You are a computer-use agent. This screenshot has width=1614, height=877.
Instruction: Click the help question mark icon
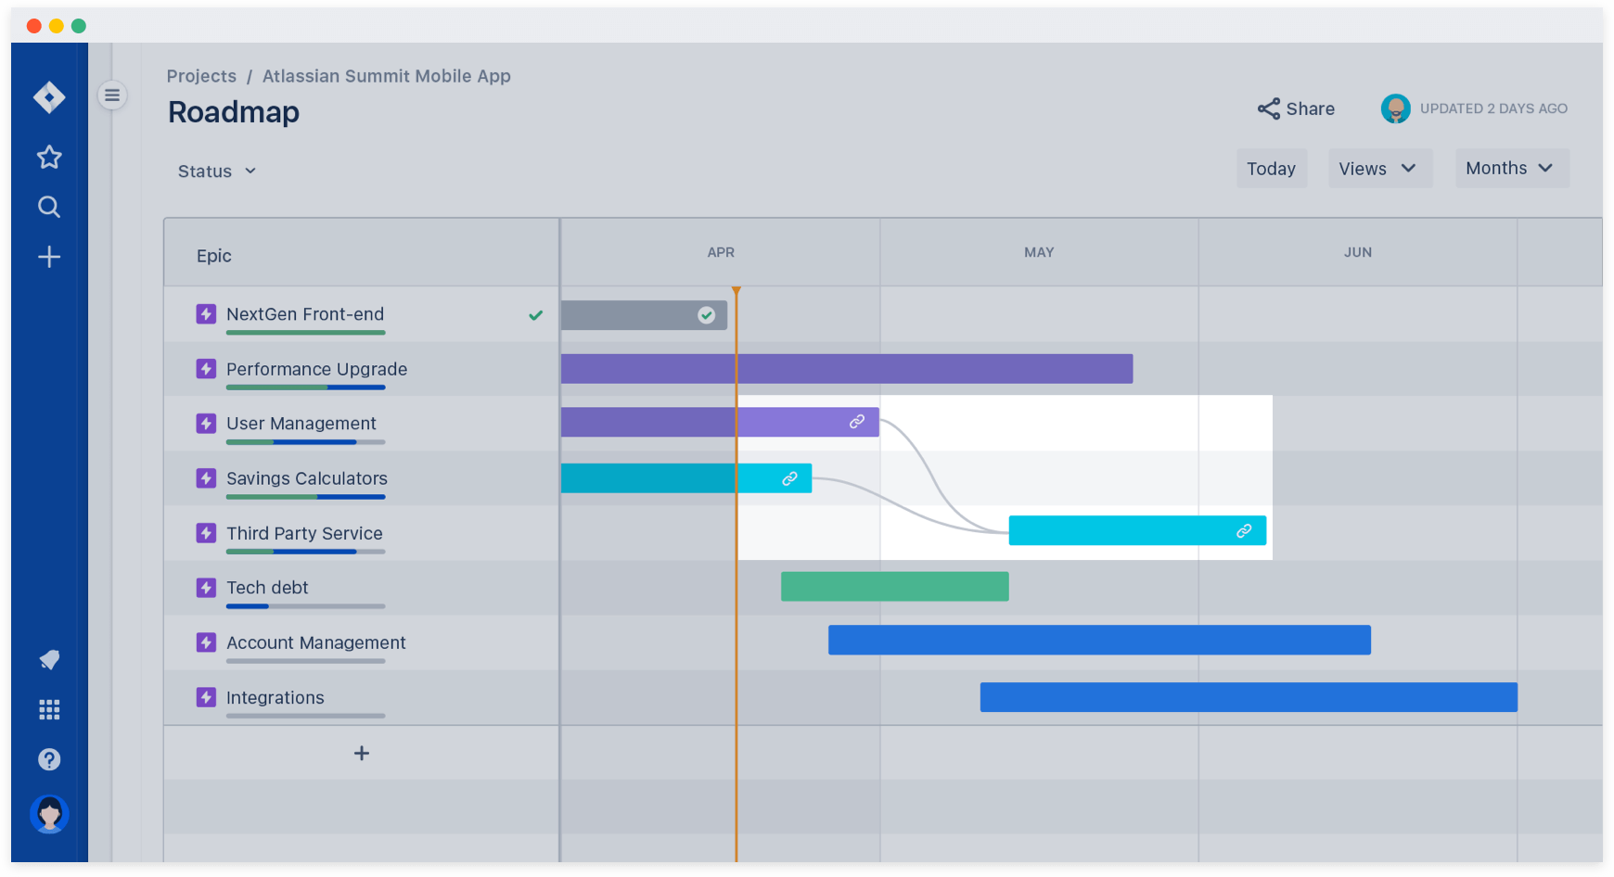click(48, 759)
